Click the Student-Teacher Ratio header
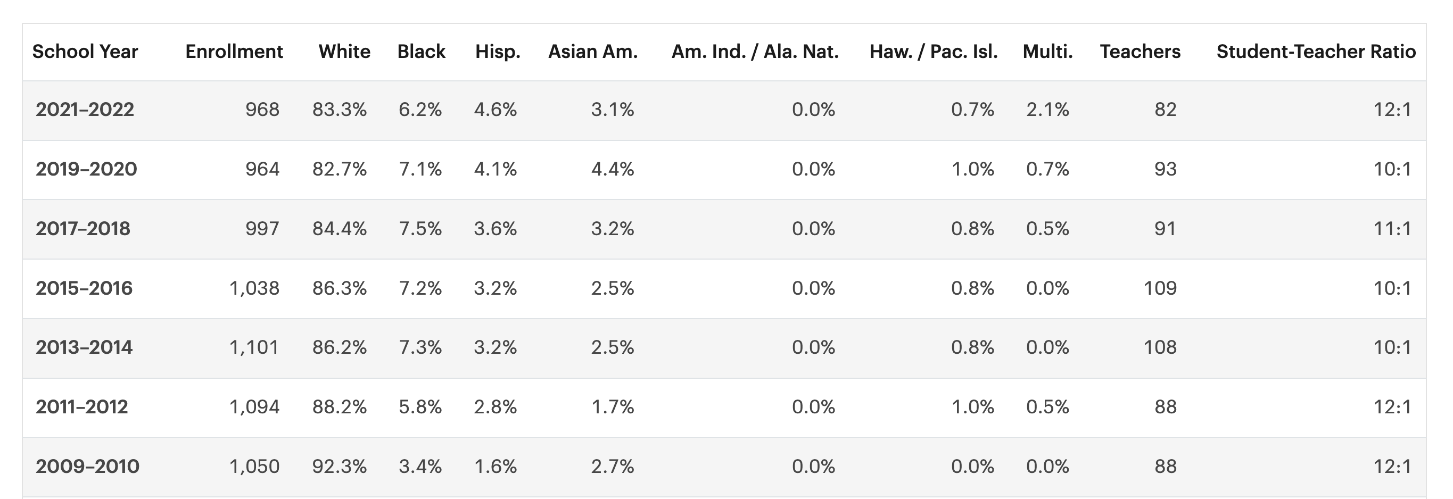Viewport: 1453px width, 499px height. pos(1315,52)
